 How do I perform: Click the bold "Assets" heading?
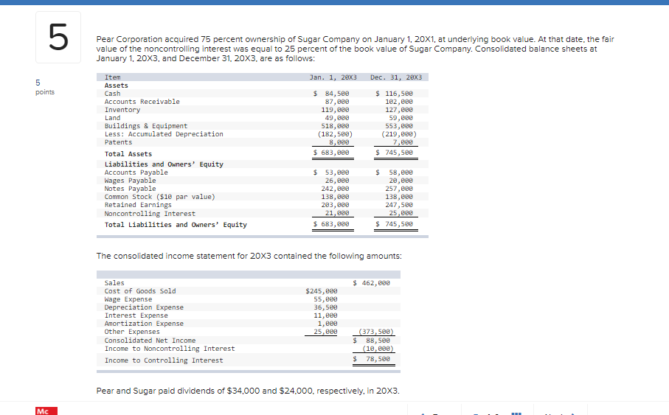(116, 86)
